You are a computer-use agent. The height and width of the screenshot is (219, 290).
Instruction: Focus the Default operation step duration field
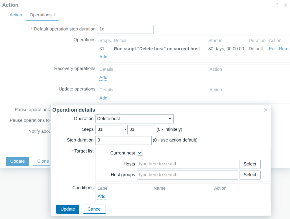click(x=125, y=29)
